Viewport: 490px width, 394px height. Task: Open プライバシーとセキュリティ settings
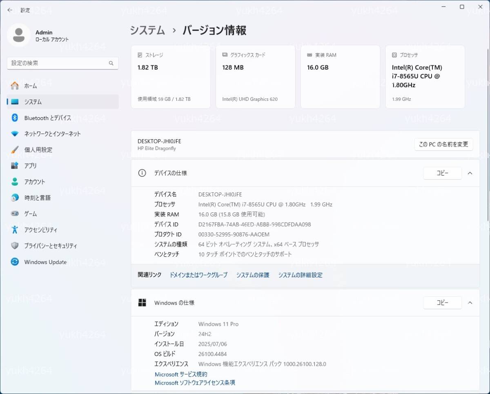click(x=63, y=246)
